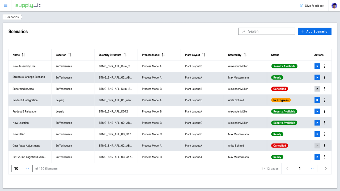Image resolution: width=340 pixels, height=191 pixels.
Task: Expand the rows-per-page dropdown showing 10
Action: pyautogui.click(x=22, y=168)
